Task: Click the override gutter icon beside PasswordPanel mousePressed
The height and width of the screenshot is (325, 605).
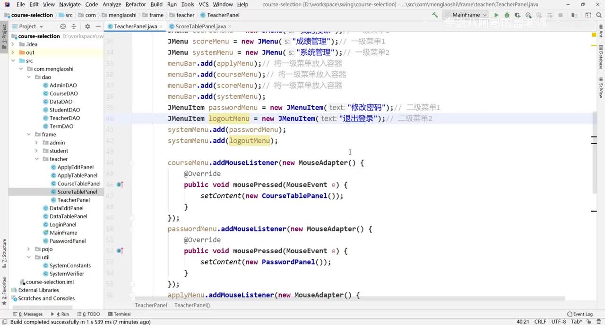Action: pyautogui.click(x=120, y=251)
